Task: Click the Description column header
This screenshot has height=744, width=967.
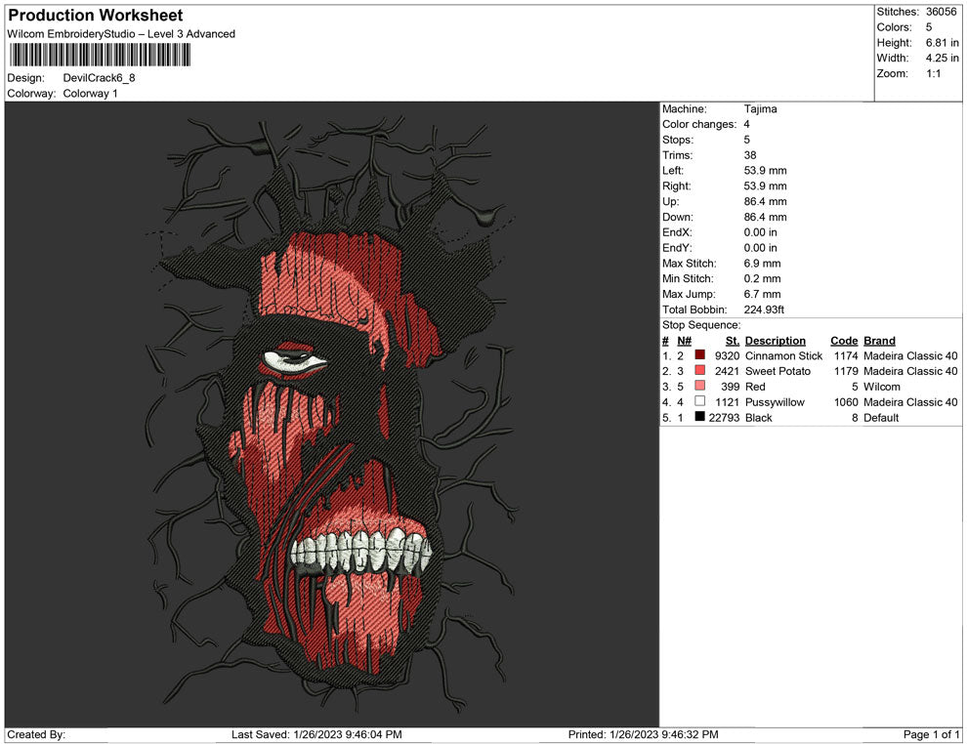Action: point(775,341)
